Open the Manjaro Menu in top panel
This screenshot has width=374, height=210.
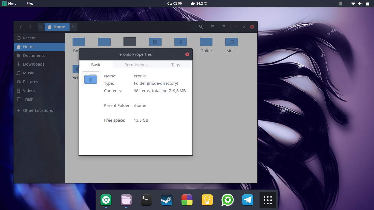coord(9,4)
